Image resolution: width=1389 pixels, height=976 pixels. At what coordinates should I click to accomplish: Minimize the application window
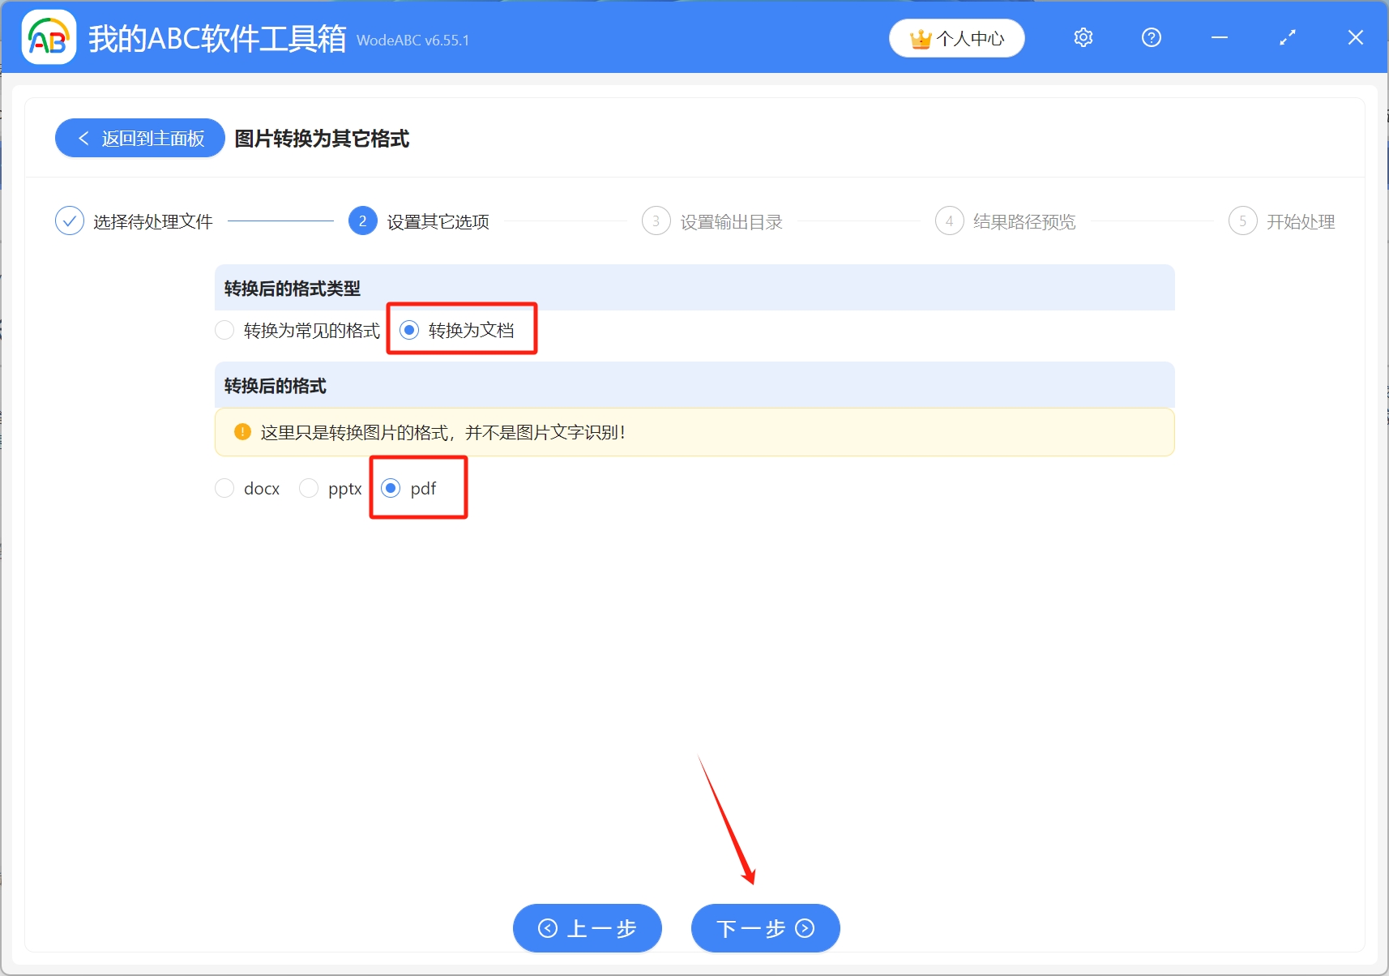(x=1220, y=37)
